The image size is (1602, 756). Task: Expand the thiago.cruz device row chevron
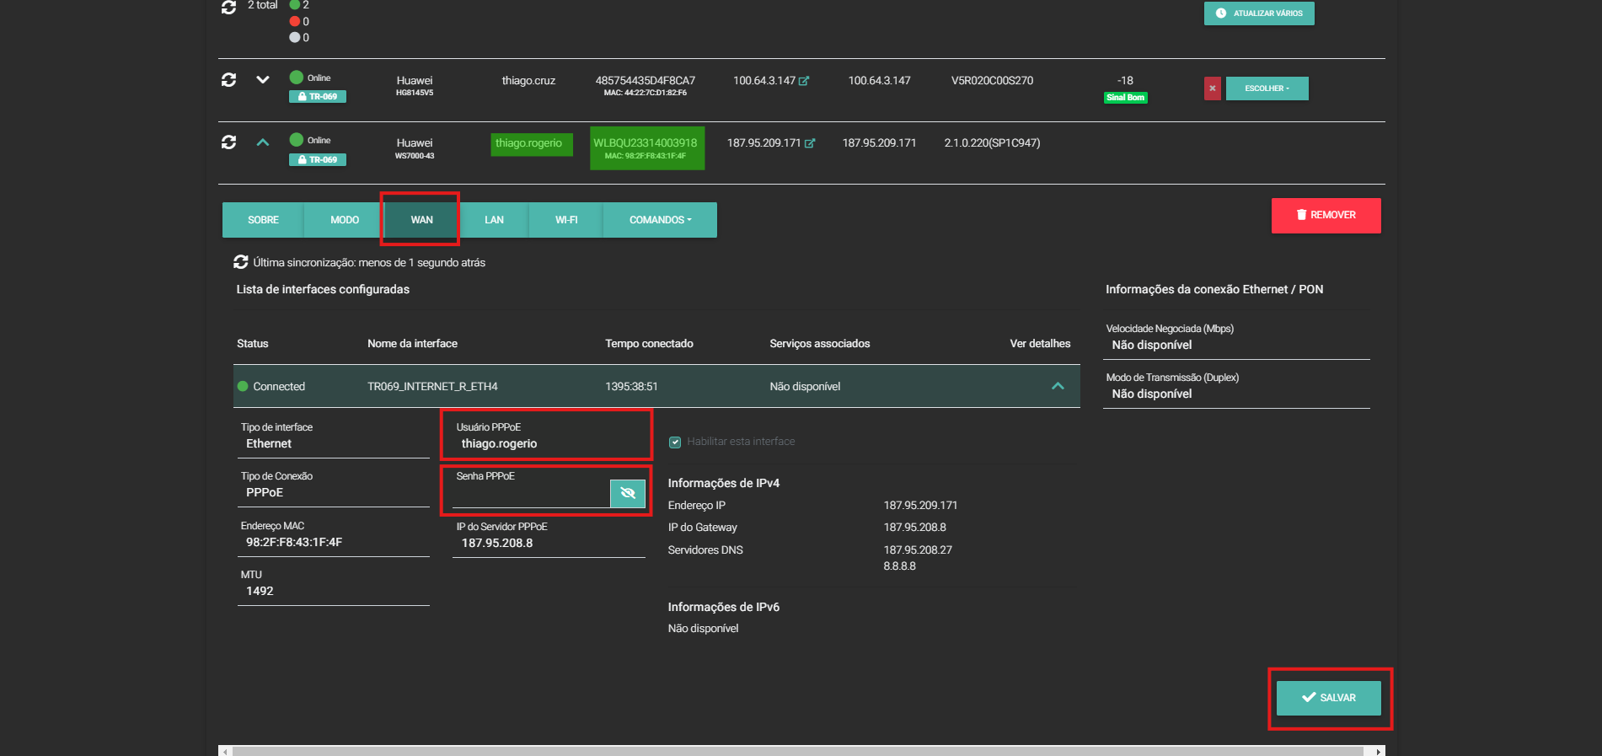pos(263,80)
